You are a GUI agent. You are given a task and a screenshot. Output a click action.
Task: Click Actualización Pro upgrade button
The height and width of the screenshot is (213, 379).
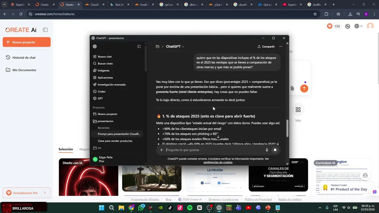click(27, 193)
